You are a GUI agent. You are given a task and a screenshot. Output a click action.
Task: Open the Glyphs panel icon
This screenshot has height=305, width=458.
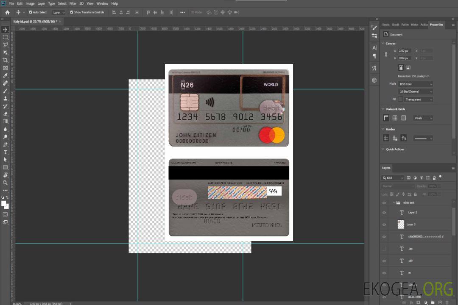click(x=374, y=68)
